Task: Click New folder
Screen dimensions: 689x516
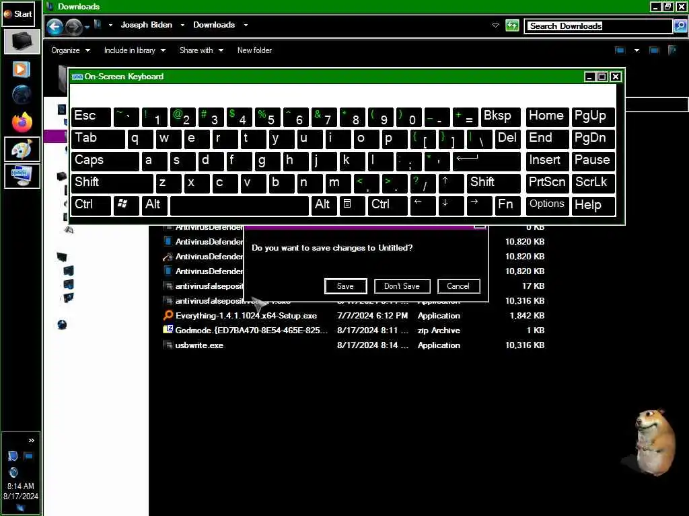Action: click(x=254, y=50)
